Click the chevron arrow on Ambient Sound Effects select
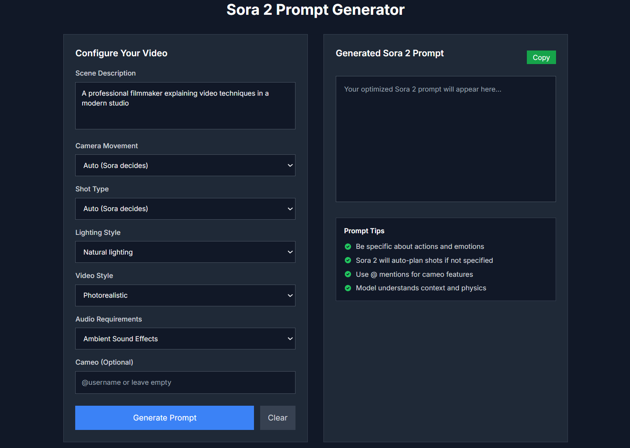Screen dimensions: 630x448 [x=290, y=339]
